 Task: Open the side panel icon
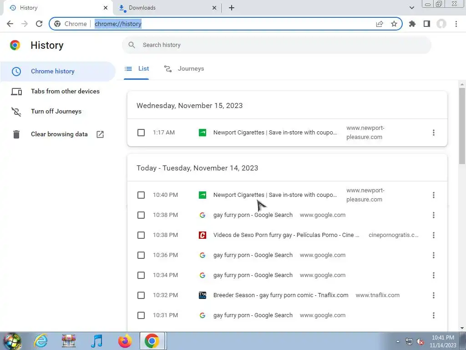point(427,24)
